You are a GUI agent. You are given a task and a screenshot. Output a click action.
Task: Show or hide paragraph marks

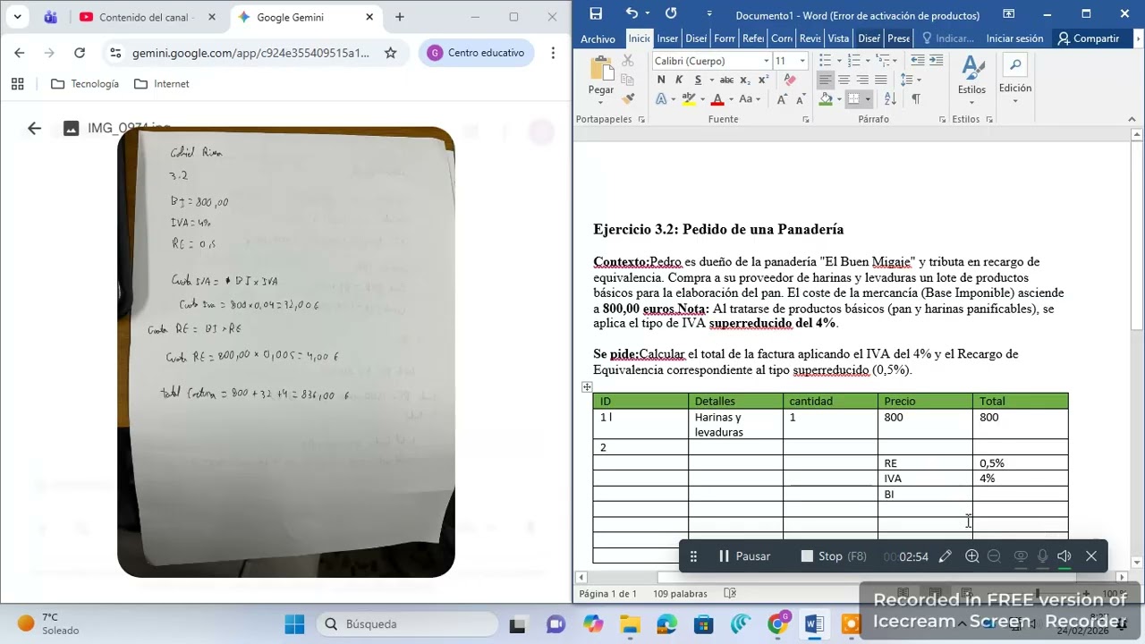(x=916, y=99)
